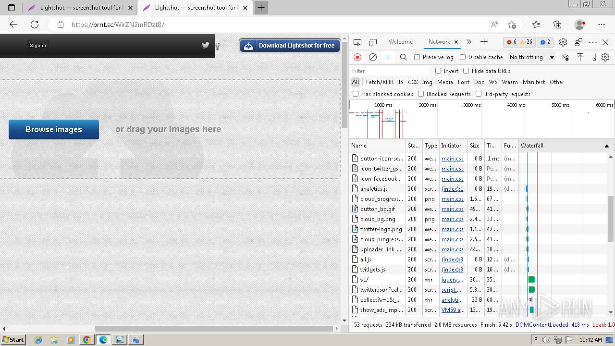615x346 pixels.
Task: Open (index):1 initiator for analytics.js
Action: pyautogui.click(x=453, y=189)
